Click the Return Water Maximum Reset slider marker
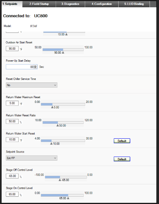Viewport: 159px width, 204px height. pyautogui.click(x=52, y=107)
